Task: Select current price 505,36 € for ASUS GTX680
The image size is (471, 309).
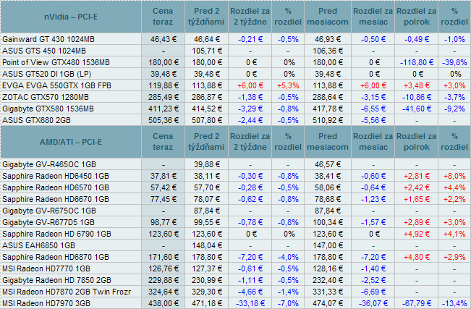Action: pyautogui.click(x=164, y=120)
